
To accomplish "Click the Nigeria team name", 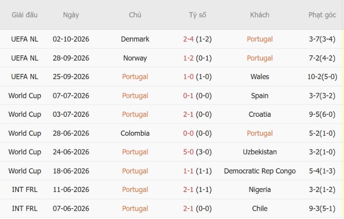I will pos(260,189).
